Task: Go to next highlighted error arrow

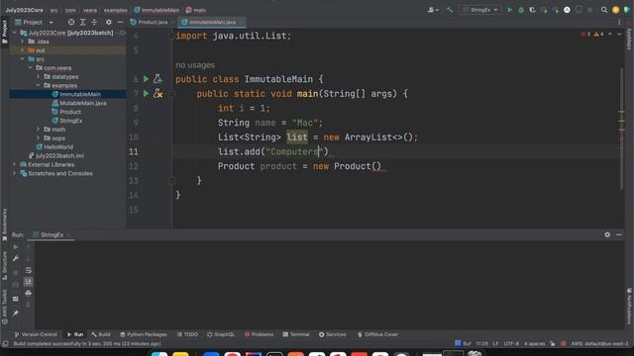Action: pos(619,35)
